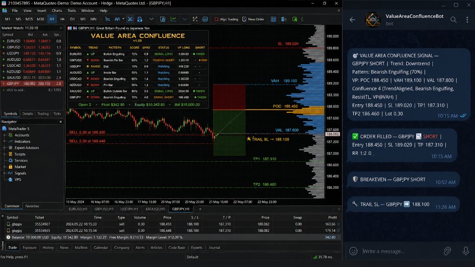
Task: Select the D1 timeframe button
Action: coord(72,19)
